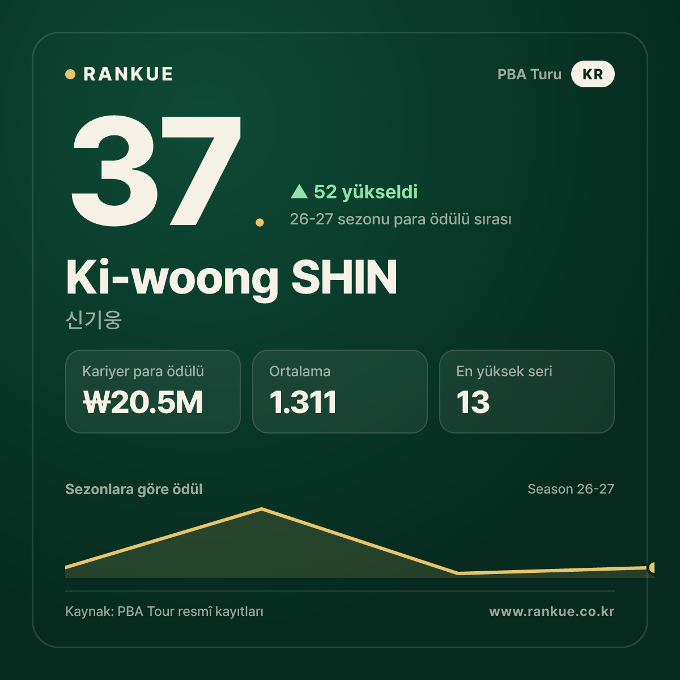Click the green up-triangle rise icon

(299, 192)
